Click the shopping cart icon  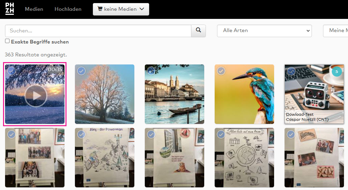click(x=100, y=9)
